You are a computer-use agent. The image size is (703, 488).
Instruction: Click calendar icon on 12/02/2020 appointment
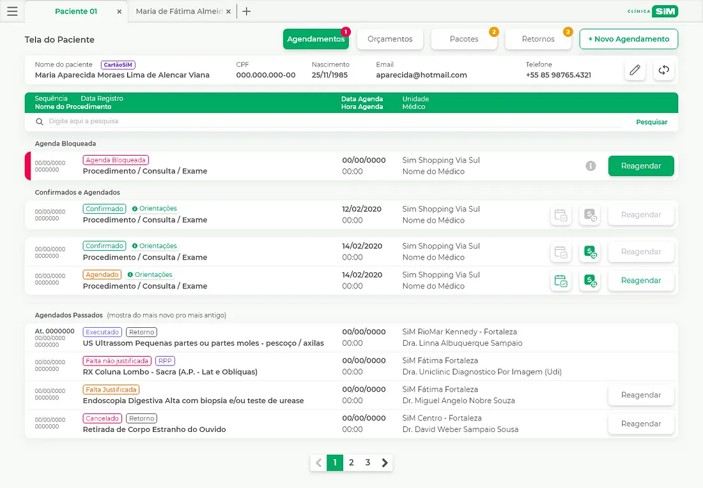[x=560, y=215]
